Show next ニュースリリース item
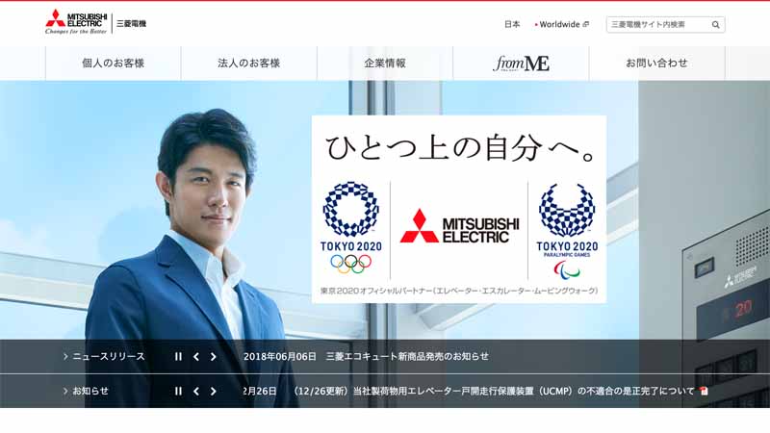Viewport: 770px width, 433px height. coord(213,357)
